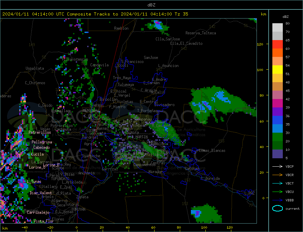Select the dark green 20-10 dBZ swatch
The width and height of the screenshot is (303, 232).
pyautogui.click(x=277, y=145)
